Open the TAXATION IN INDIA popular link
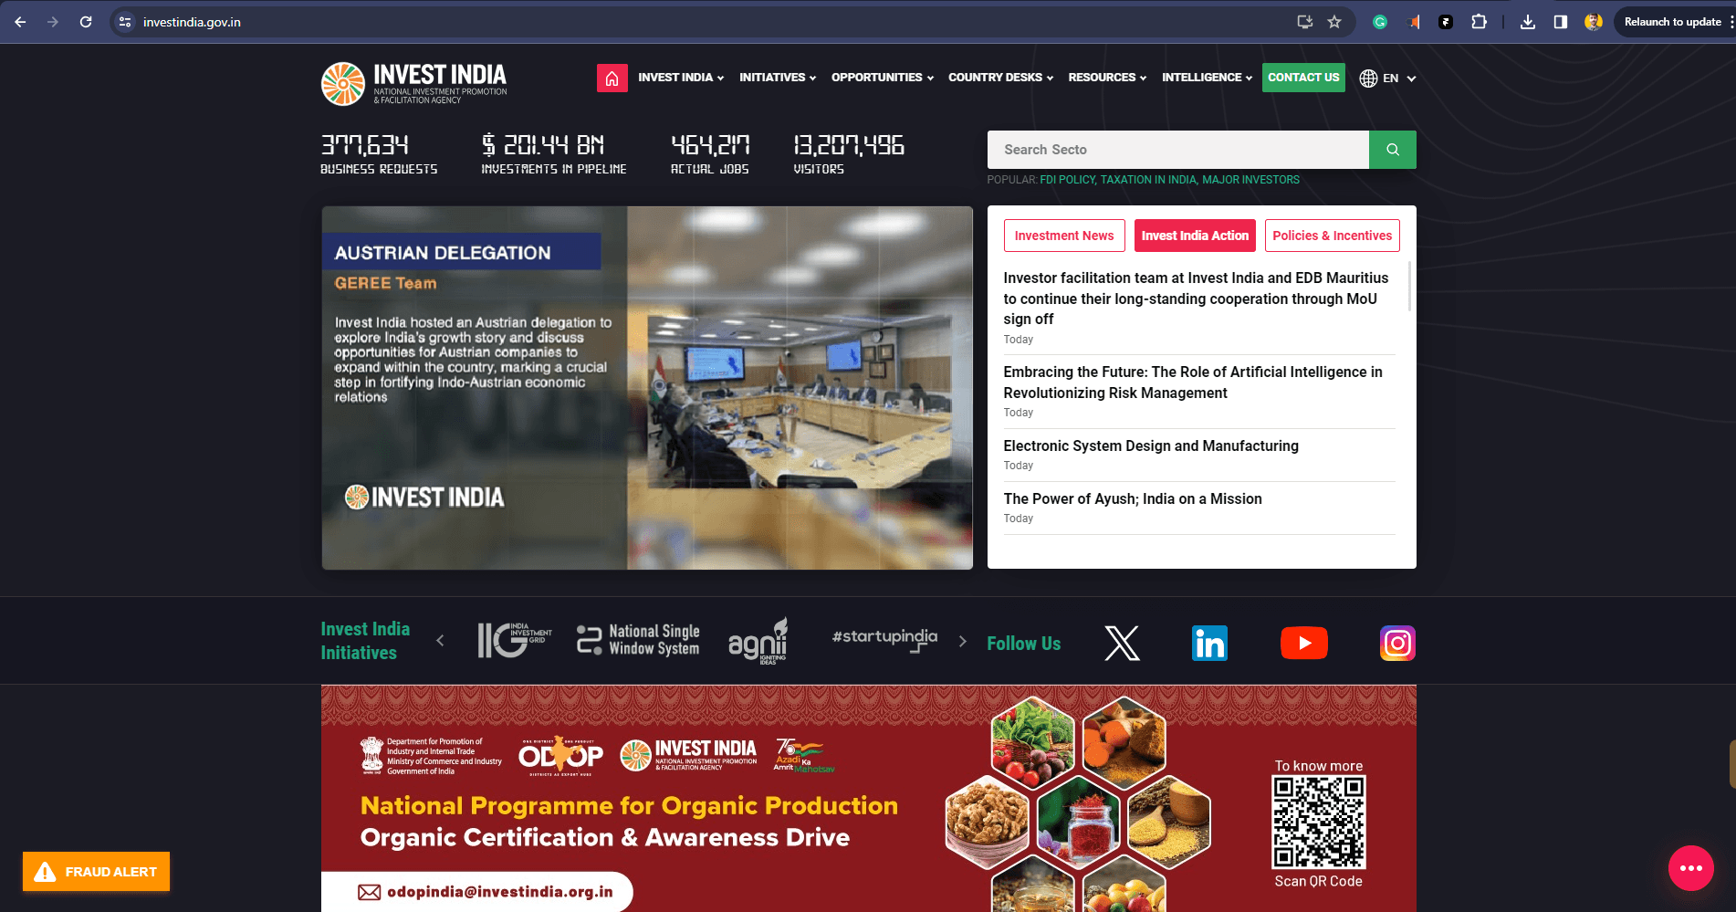 (x=1148, y=180)
